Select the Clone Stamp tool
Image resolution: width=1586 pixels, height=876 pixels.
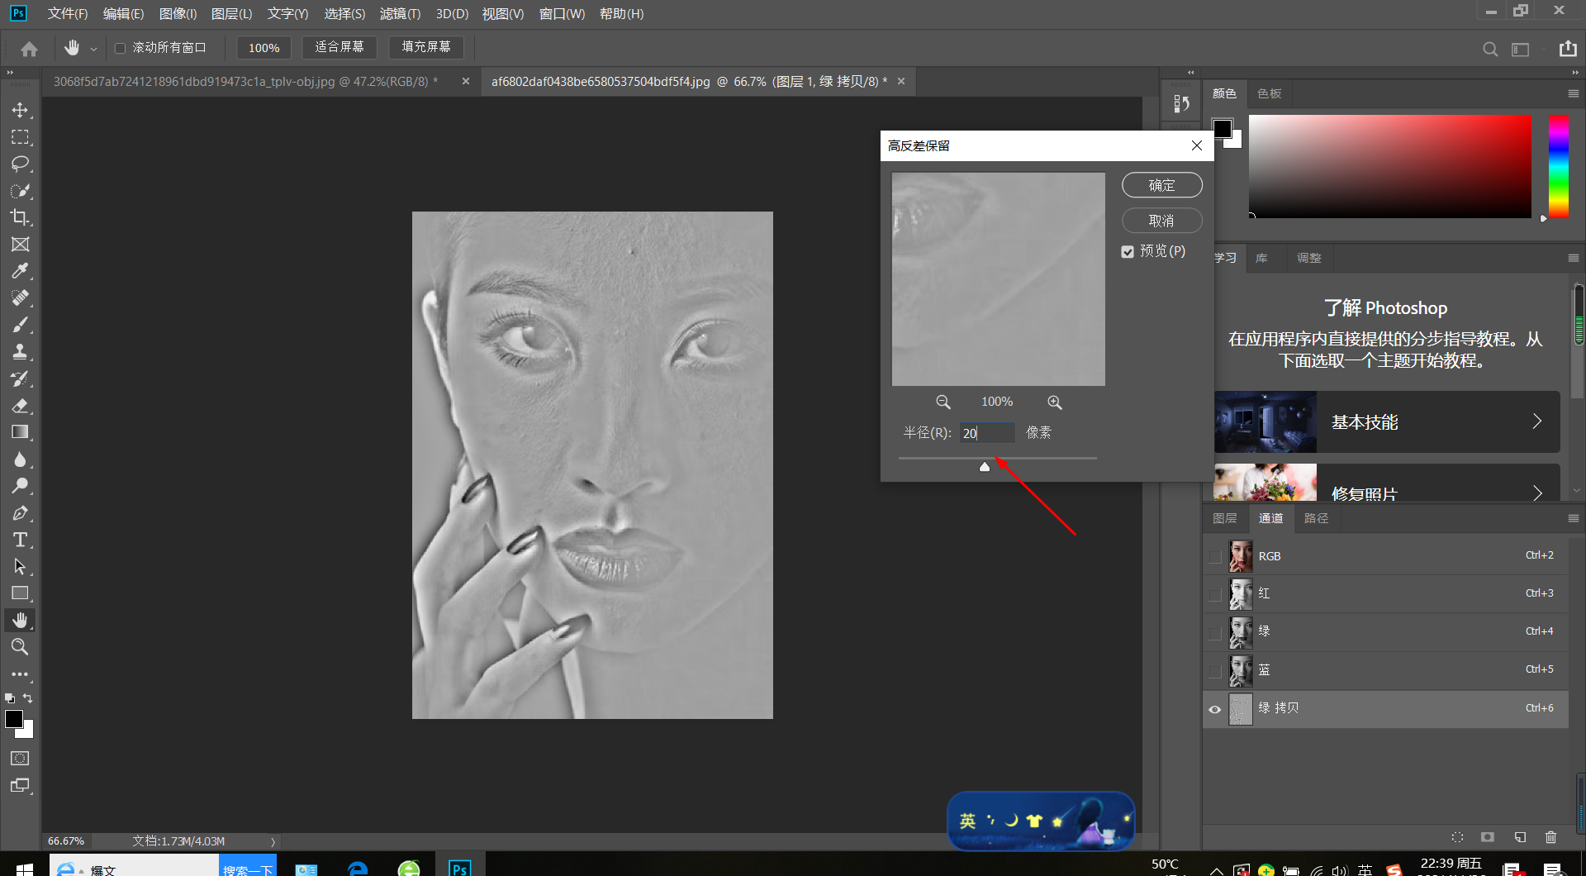tap(20, 352)
